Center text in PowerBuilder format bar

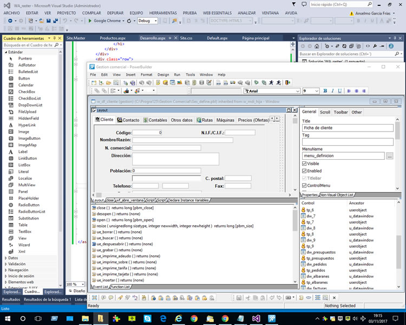(x=357, y=90)
